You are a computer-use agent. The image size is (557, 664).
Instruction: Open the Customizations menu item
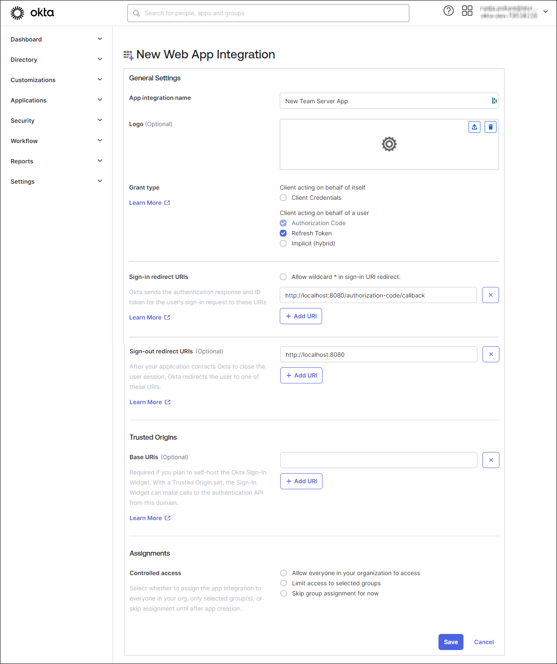click(x=33, y=80)
